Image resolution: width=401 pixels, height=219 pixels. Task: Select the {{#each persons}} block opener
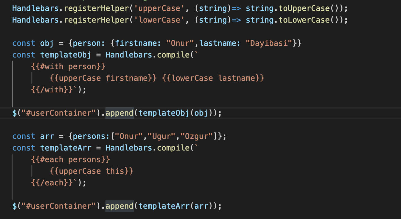(x=70, y=159)
